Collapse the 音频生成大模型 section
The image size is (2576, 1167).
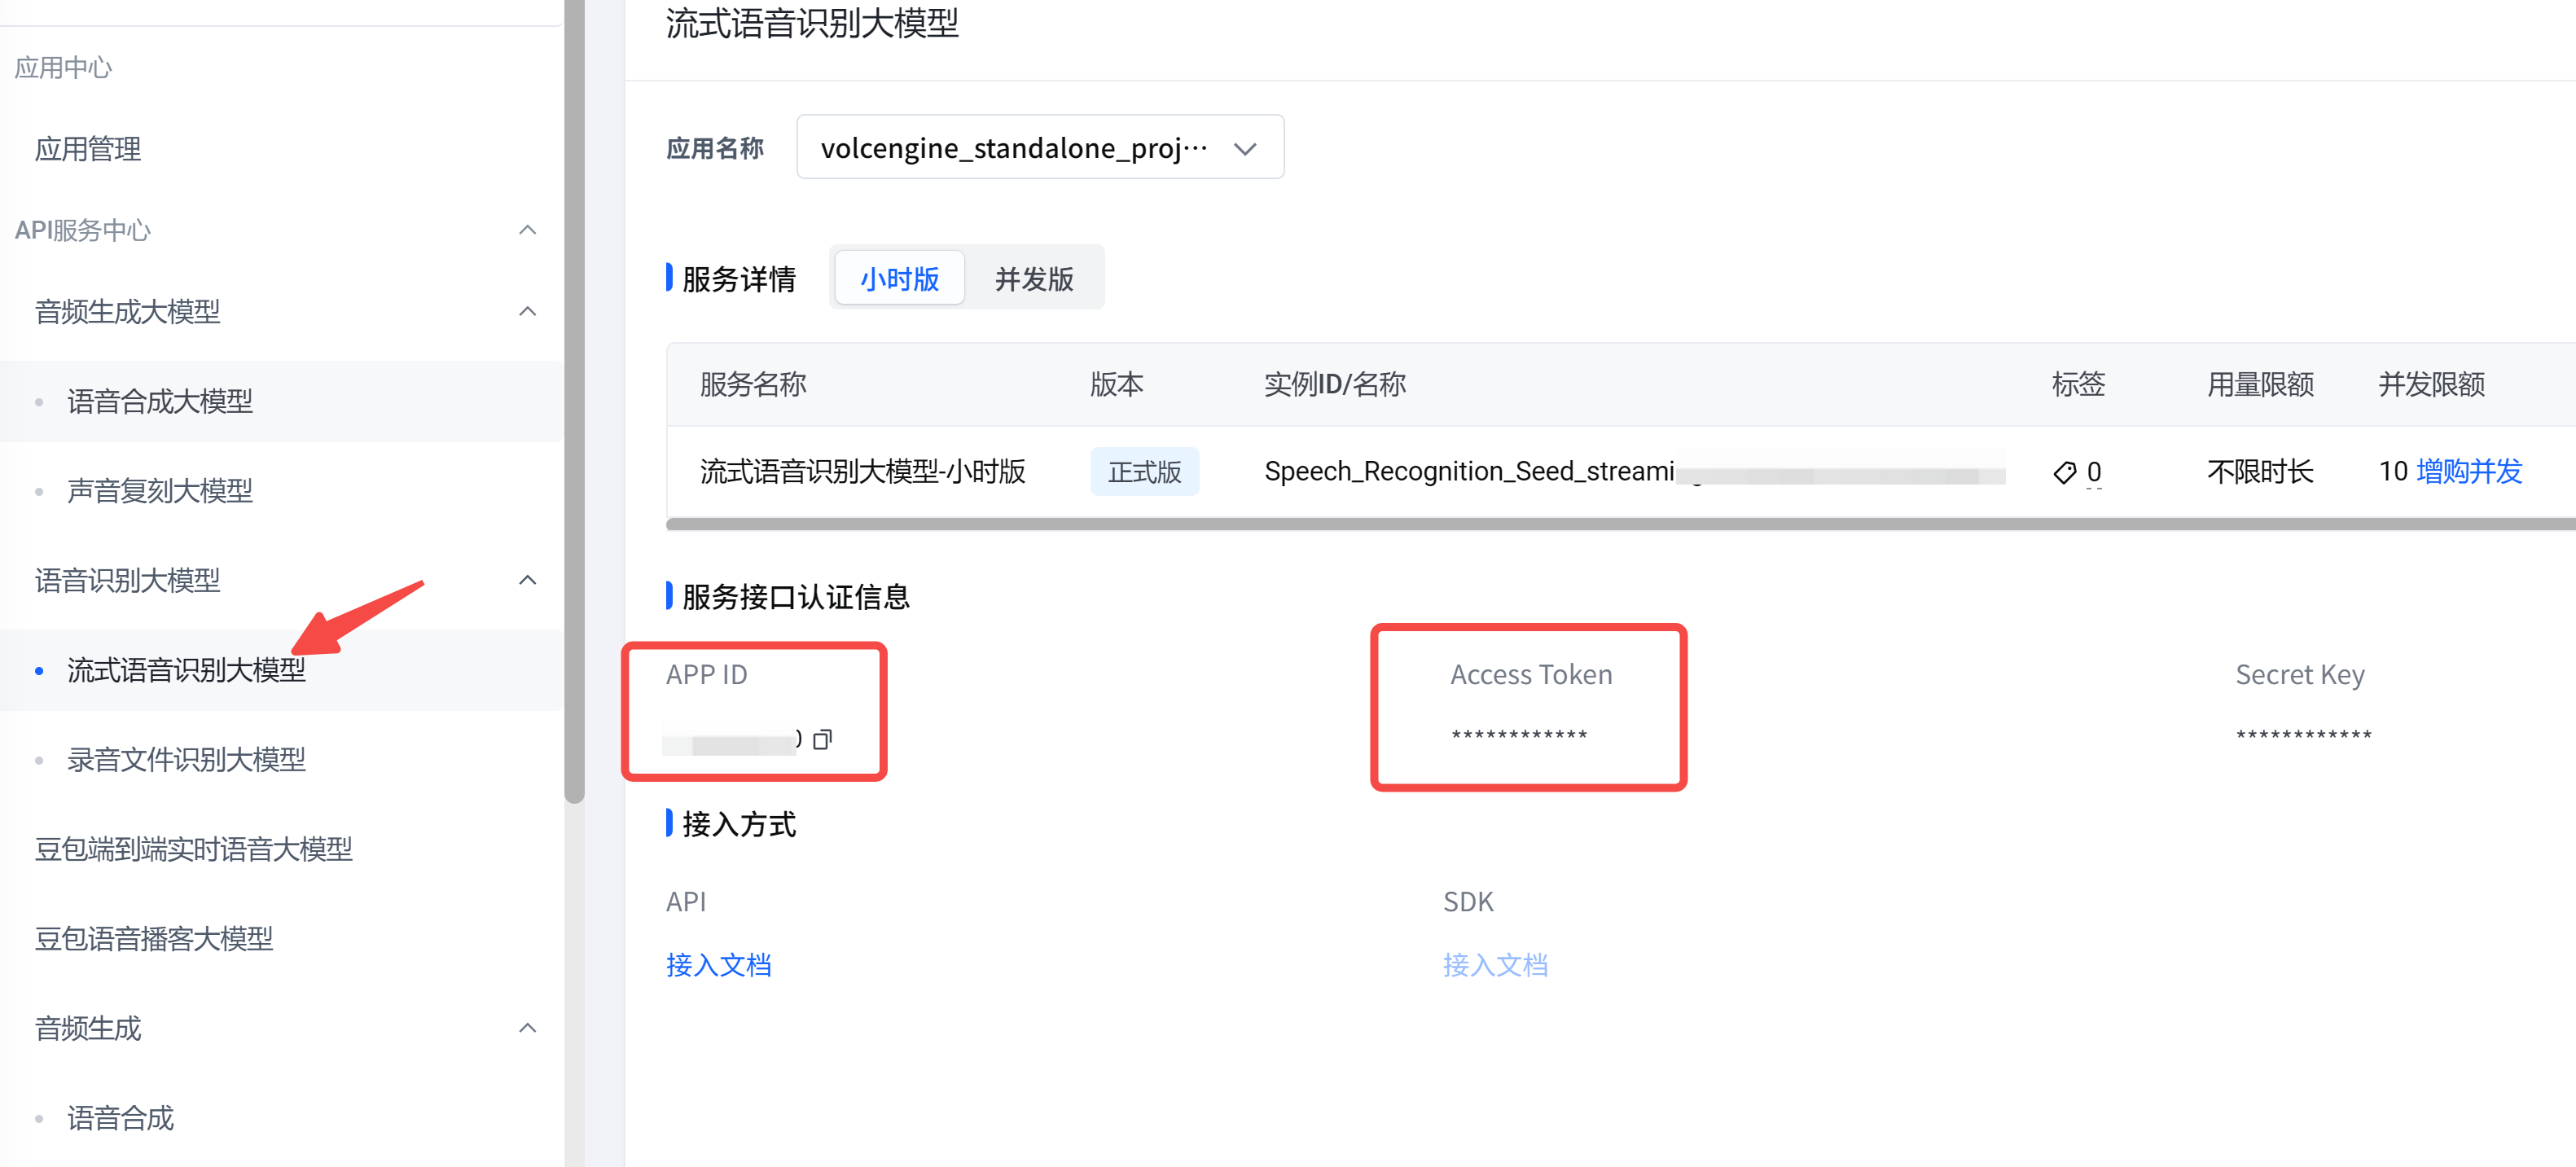(527, 311)
